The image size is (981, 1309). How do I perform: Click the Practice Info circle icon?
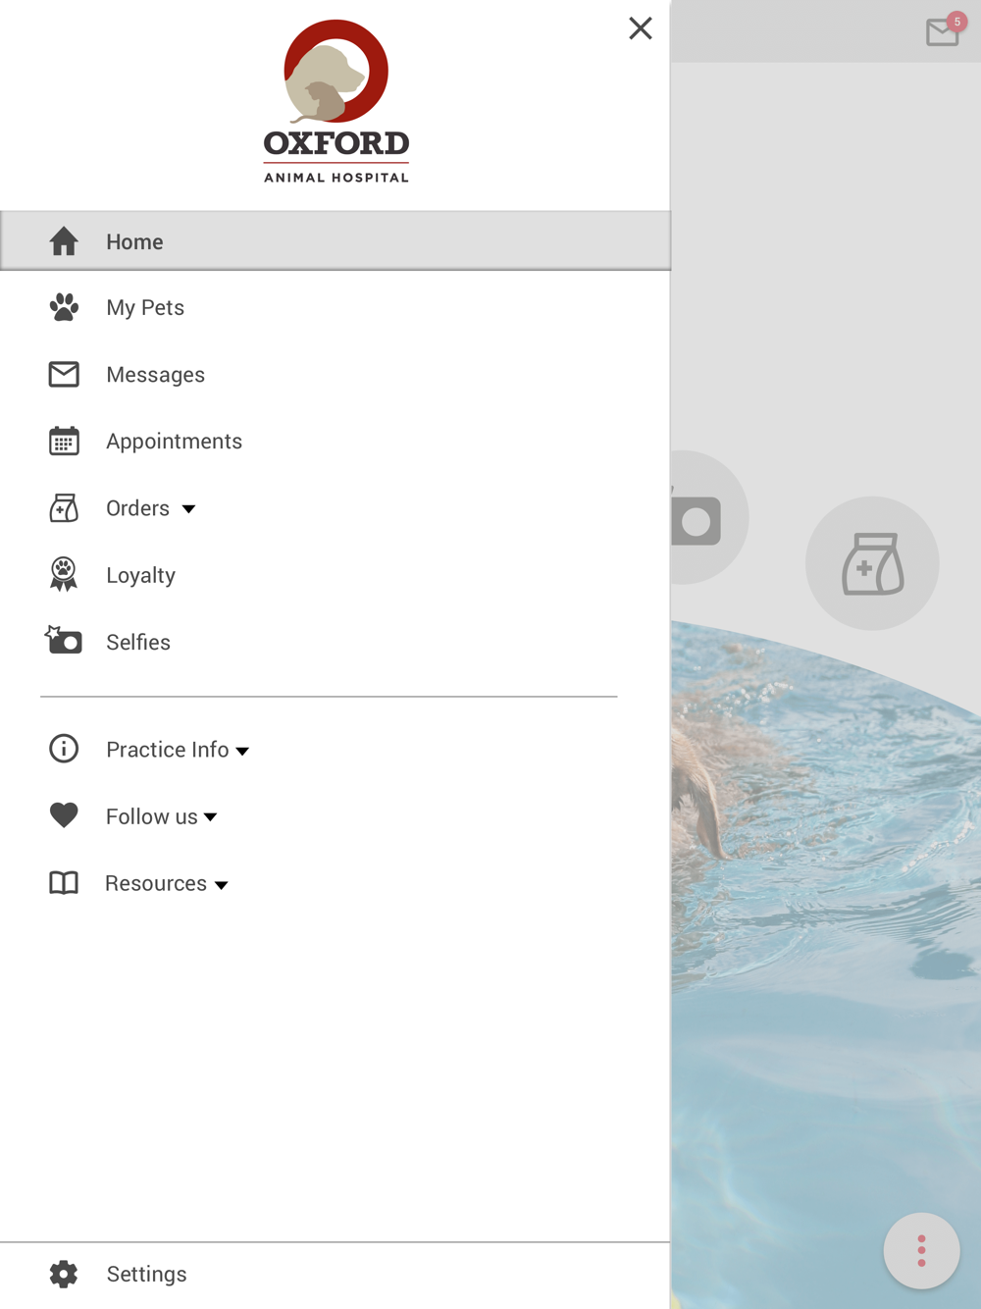point(64,749)
